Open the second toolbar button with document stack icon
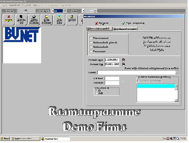The width and height of the screenshot is (189, 143). (x=21, y=19)
